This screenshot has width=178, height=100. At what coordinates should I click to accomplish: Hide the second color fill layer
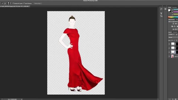(x=169, y=48)
